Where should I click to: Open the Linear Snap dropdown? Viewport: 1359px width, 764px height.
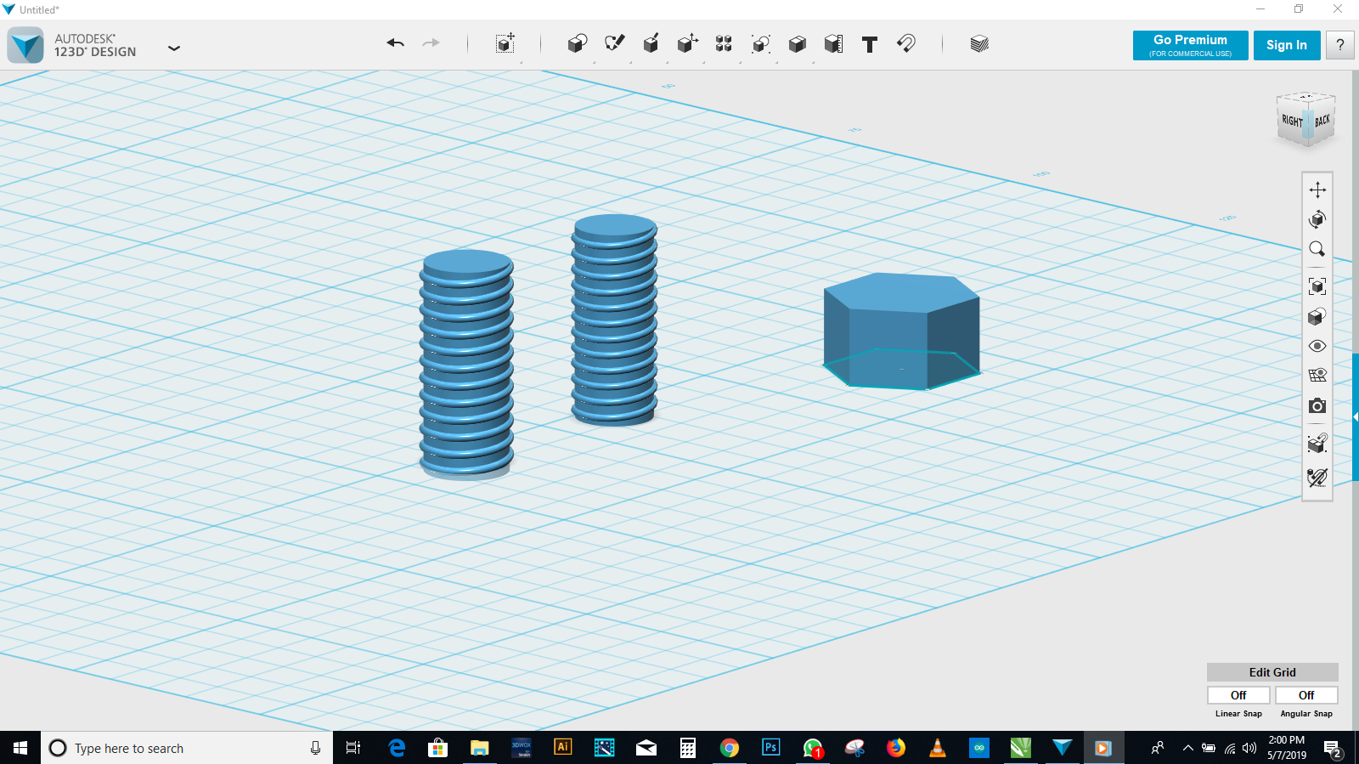pos(1238,695)
